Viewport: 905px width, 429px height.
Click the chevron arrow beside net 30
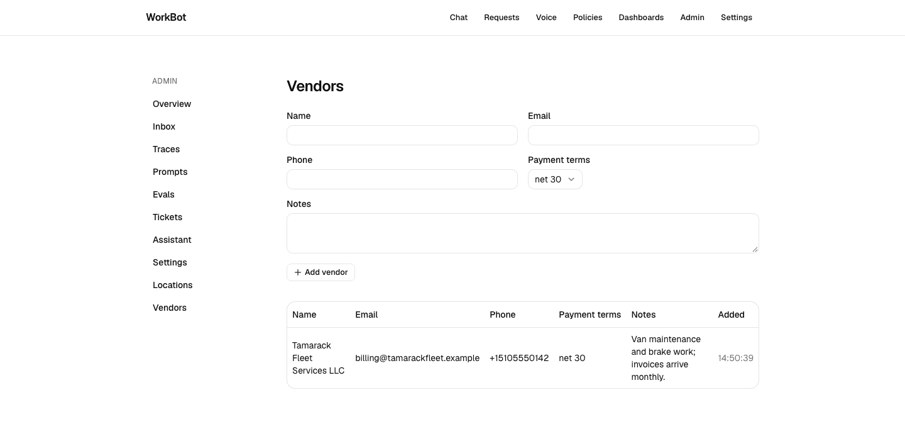571,179
